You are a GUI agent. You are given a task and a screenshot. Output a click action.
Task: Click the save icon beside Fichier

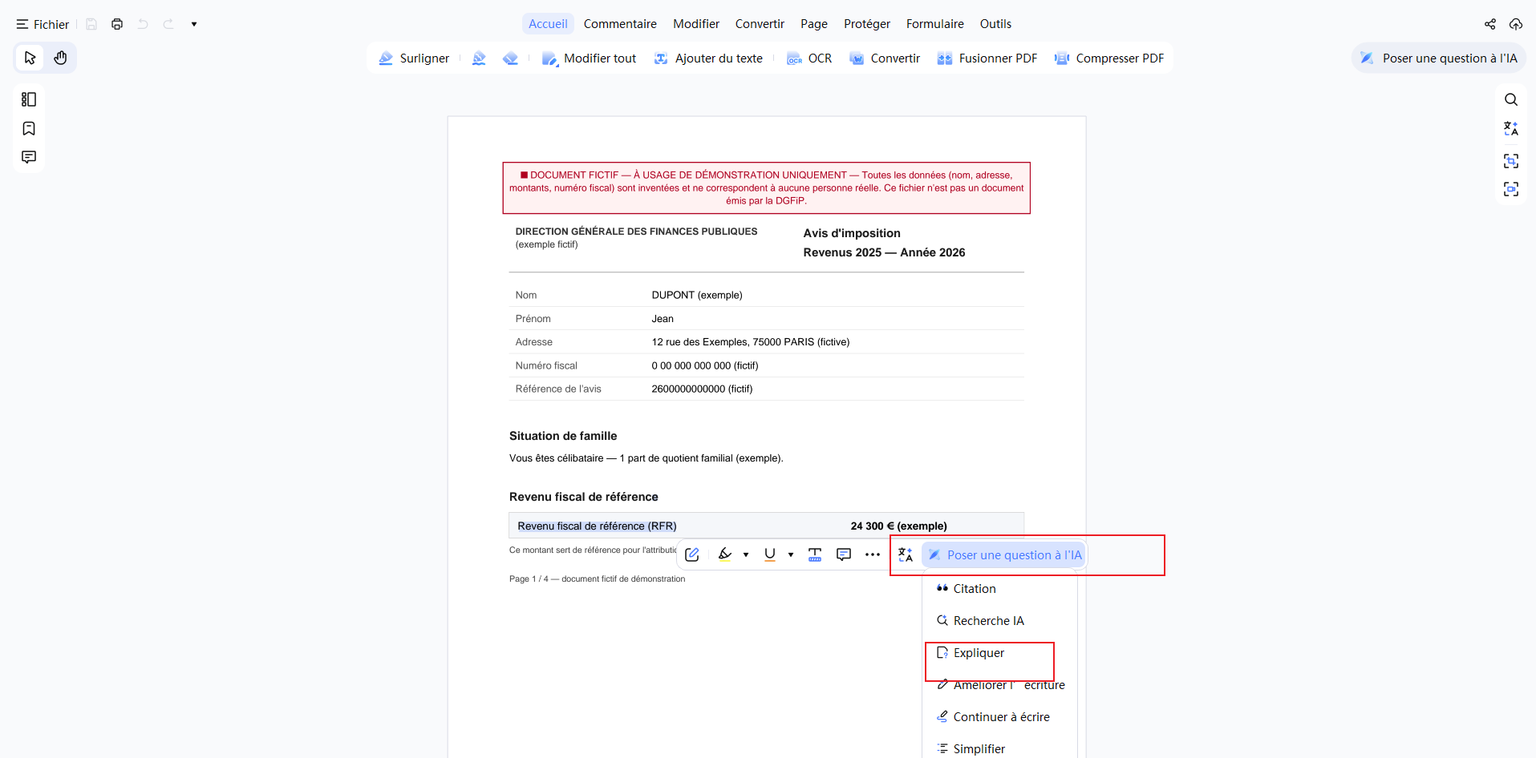point(91,24)
